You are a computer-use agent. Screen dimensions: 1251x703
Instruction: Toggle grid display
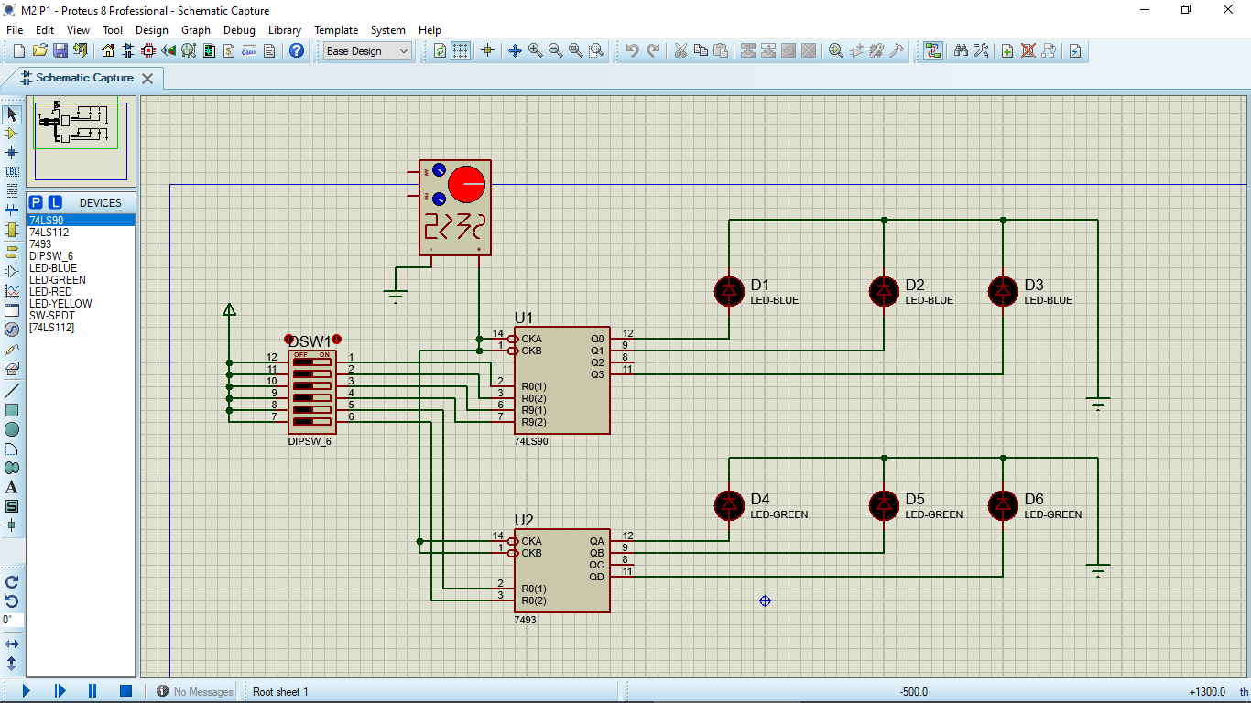pyautogui.click(x=460, y=51)
